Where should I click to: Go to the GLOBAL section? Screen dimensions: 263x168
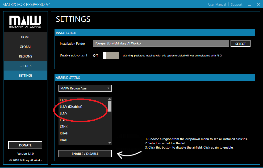click(26, 47)
